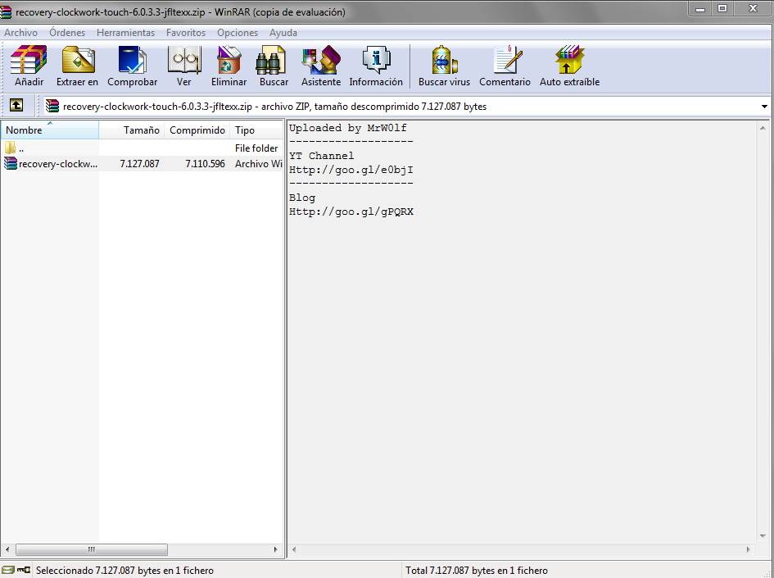Open the Órdenes menu
The image size is (774, 578).
[67, 33]
